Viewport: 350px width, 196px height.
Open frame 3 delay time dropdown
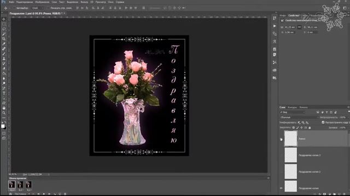coord(29,190)
